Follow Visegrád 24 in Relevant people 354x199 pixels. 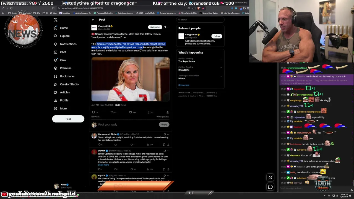217,36
